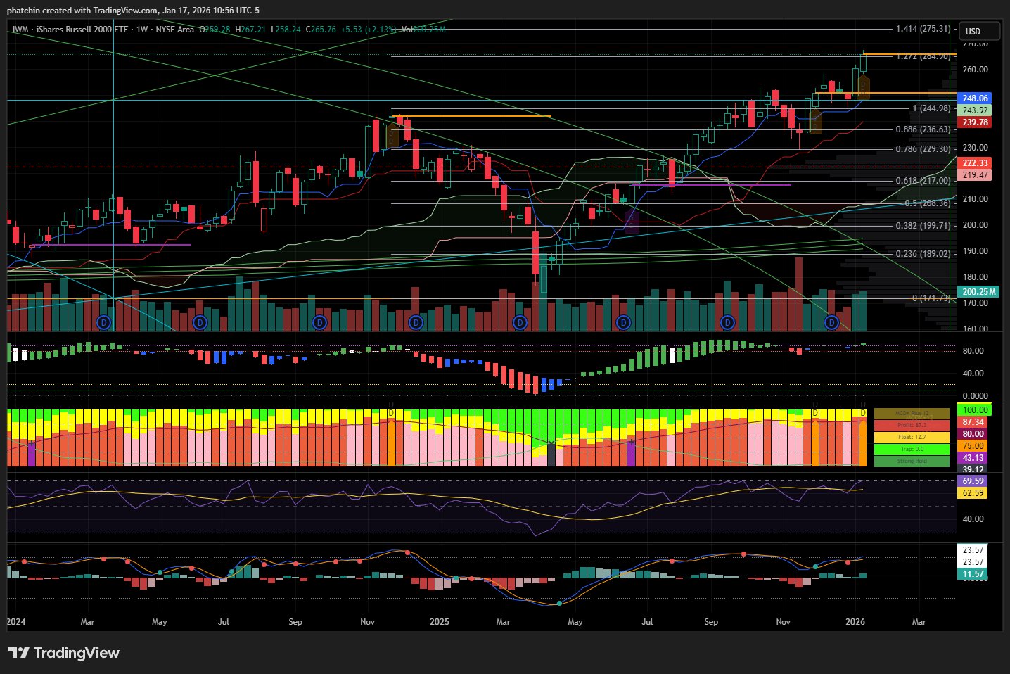The height and width of the screenshot is (674, 1010).
Task: Click the NYSE Arca exchange label
Action: (x=175, y=30)
